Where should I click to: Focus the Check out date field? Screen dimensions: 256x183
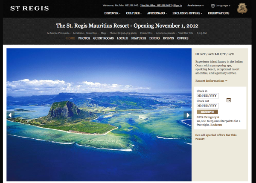click(x=207, y=106)
